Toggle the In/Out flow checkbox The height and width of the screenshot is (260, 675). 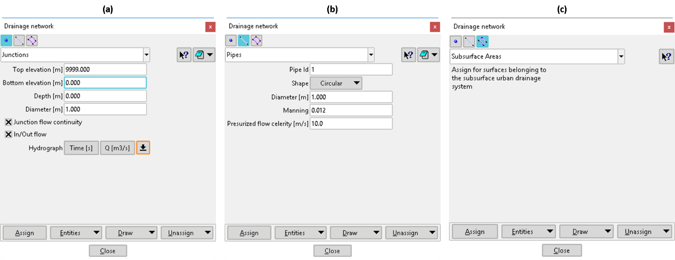coord(8,134)
